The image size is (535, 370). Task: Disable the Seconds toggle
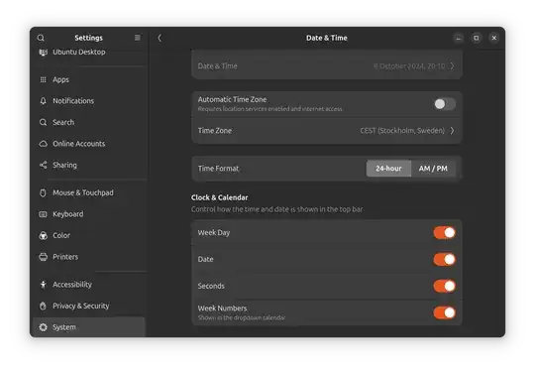tap(445, 286)
